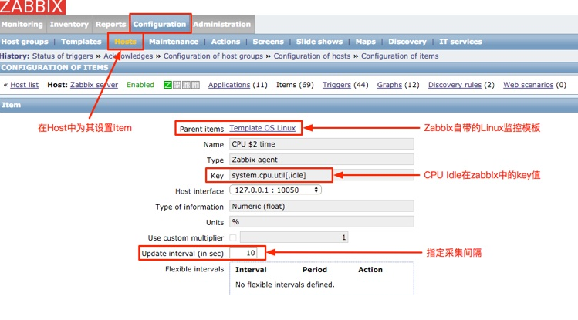Click the CONFIGURATION OF ITEMS heading
Viewport: 578px width, 320px height.
55,67
